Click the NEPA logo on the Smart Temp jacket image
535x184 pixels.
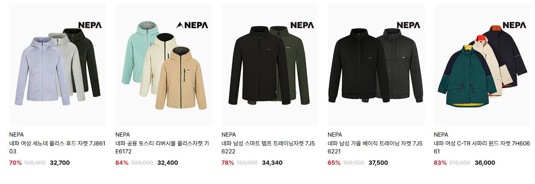[x=302, y=25]
